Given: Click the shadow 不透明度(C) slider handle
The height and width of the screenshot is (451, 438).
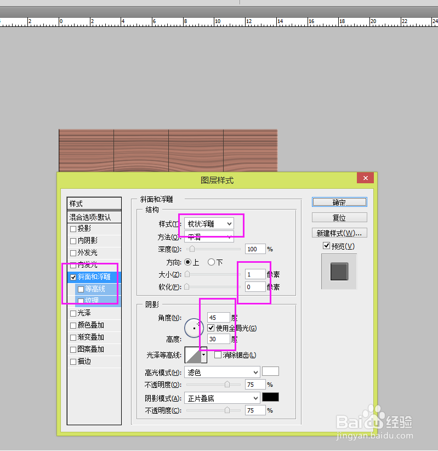Looking at the screenshot, I should click(x=227, y=410).
